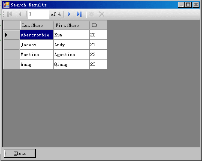Maximize the Search Results window
Viewport: 202px width, 161px height.
(188, 5)
